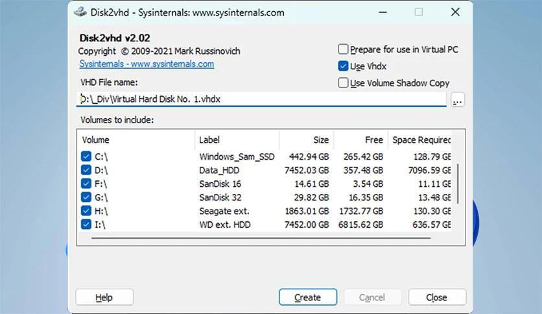The image size is (542, 314).
Task: Click the 7452.03 GB size value
Action: [x=307, y=170]
